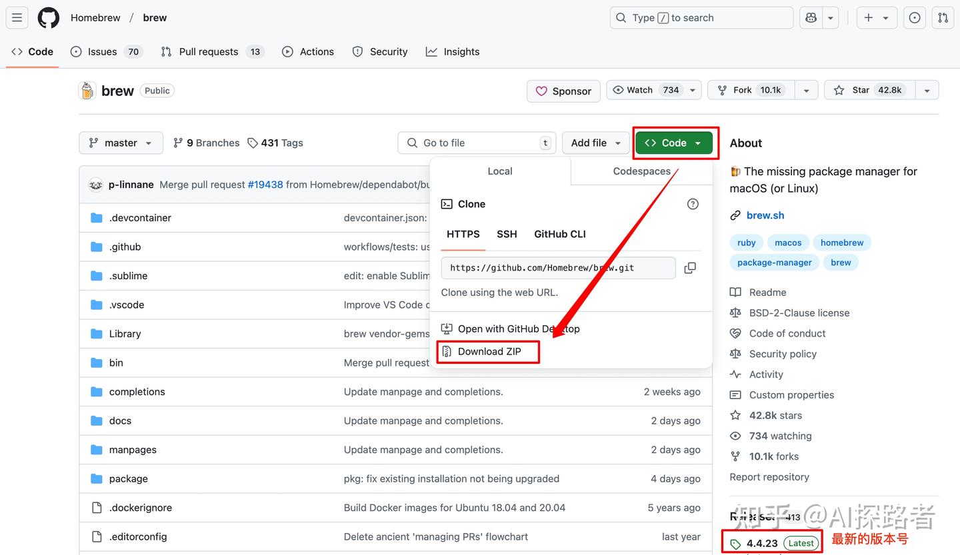
Task: Click the #19438 pull request link
Action: (265, 185)
